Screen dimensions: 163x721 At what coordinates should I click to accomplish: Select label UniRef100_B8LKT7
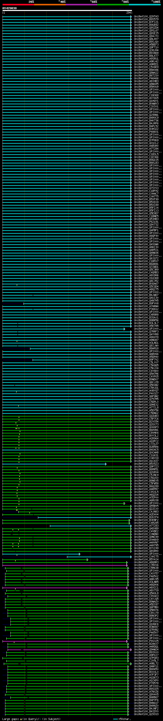146,56
